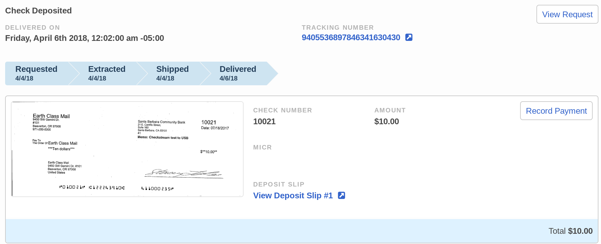Click the CHECK NUMBER column header
Image resolution: width=601 pixels, height=244 pixels.
pos(283,110)
